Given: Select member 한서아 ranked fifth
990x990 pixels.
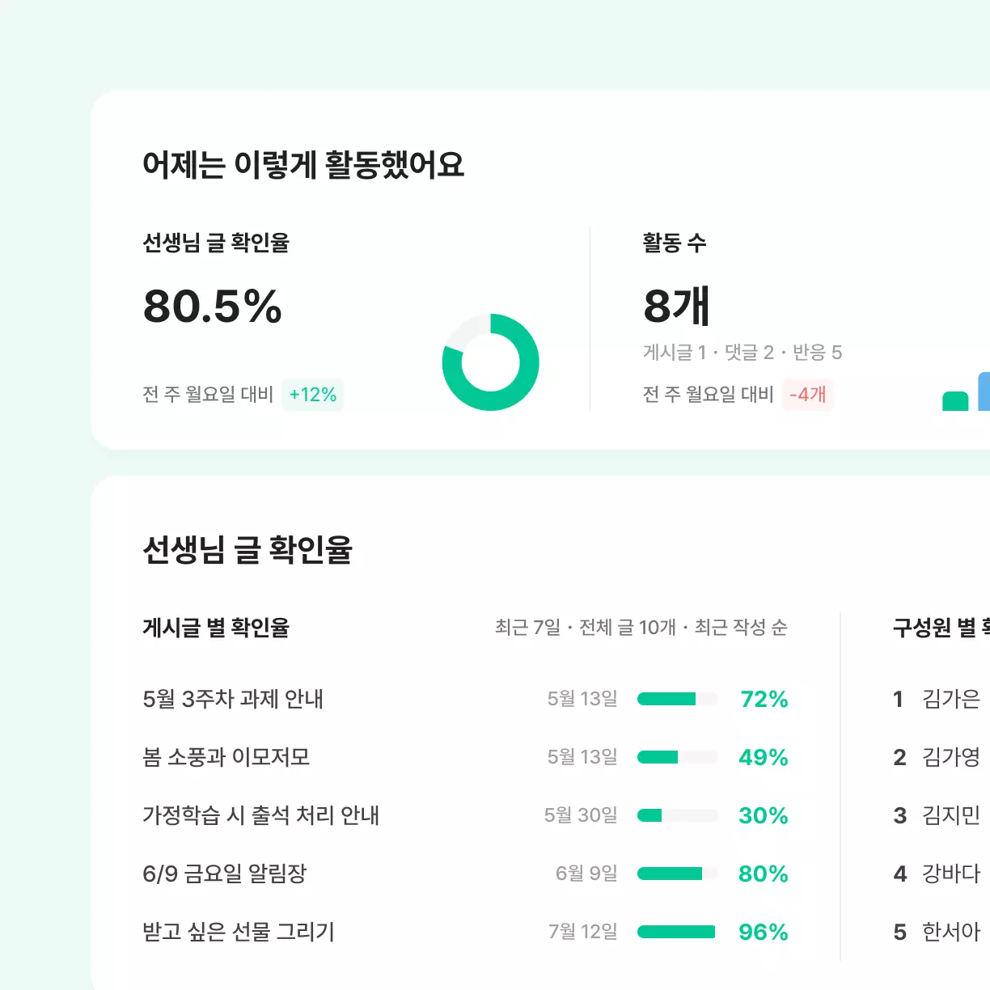Looking at the screenshot, I should tap(951, 932).
